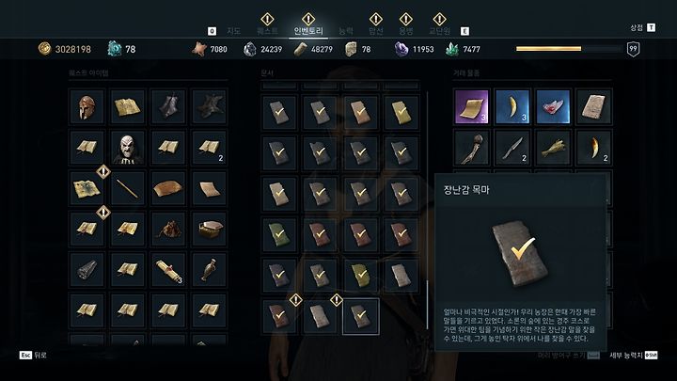Image resolution: width=677 pixels, height=381 pixels.
Task: Select the red gem trade good
Action: pos(553,106)
